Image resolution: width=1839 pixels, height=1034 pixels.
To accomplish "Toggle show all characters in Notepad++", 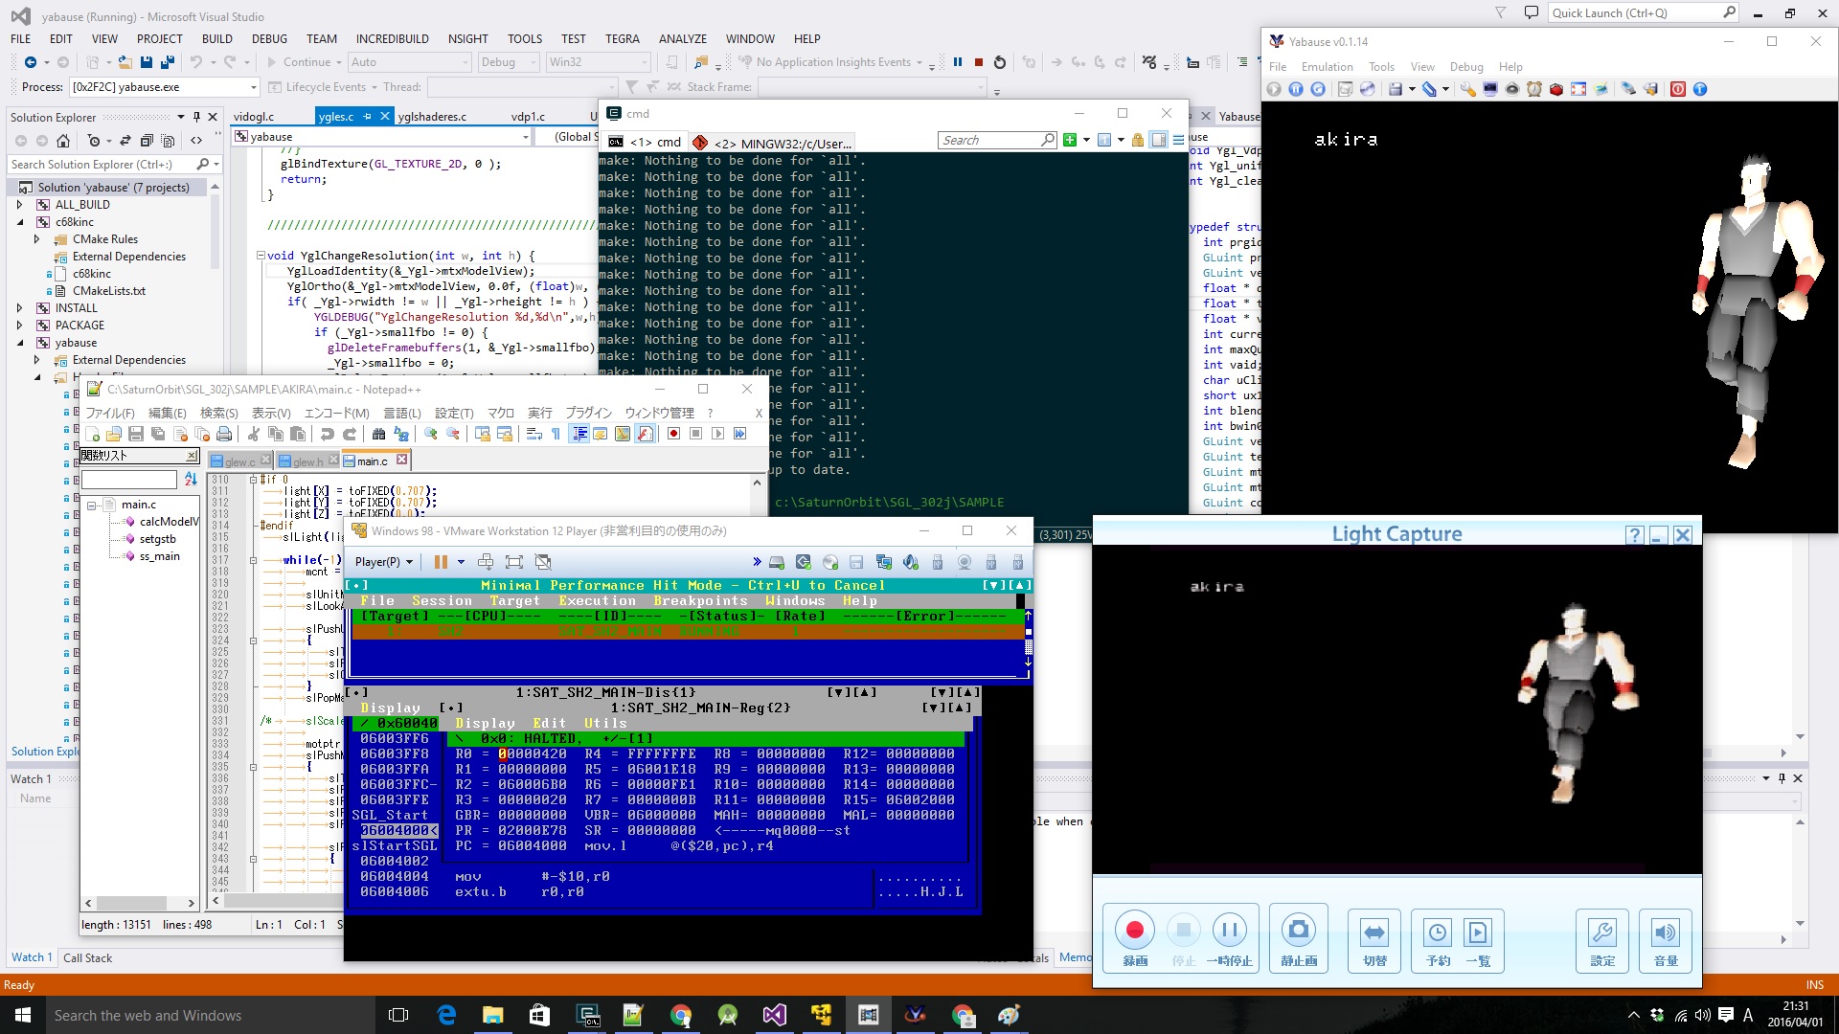I will 556,434.
